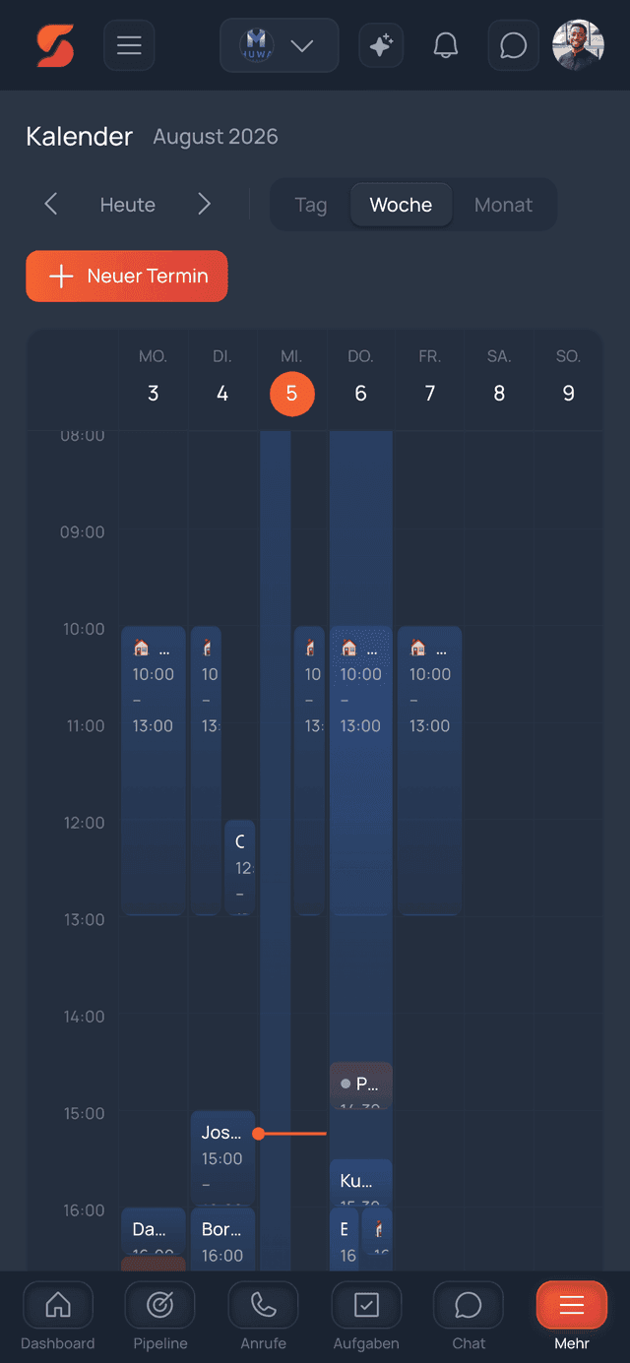Go to previous week arrow
This screenshot has height=1363, width=630.
pyautogui.click(x=51, y=205)
